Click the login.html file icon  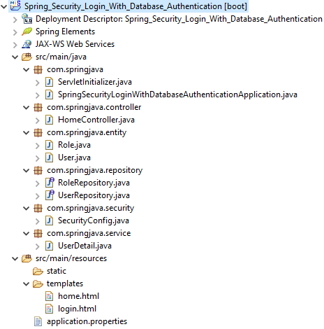pyautogui.click(x=49, y=309)
